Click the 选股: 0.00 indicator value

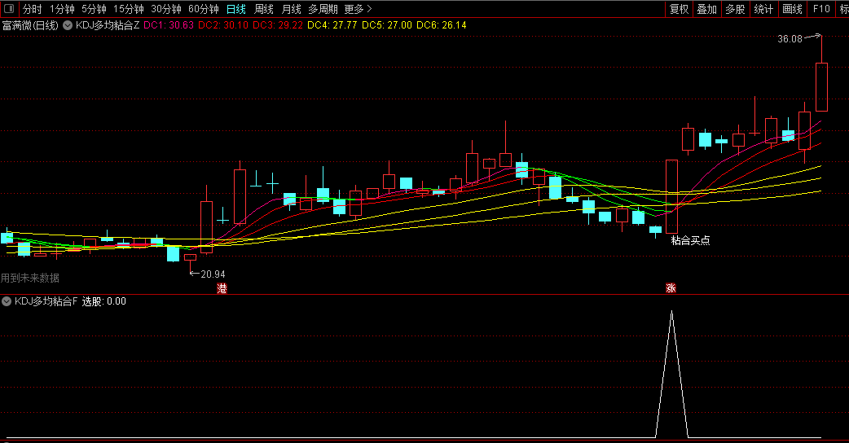104,301
